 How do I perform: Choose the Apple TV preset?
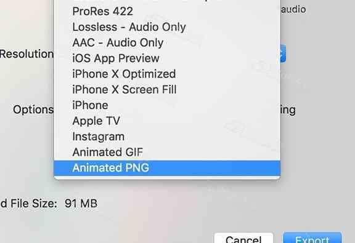click(167, 121)
